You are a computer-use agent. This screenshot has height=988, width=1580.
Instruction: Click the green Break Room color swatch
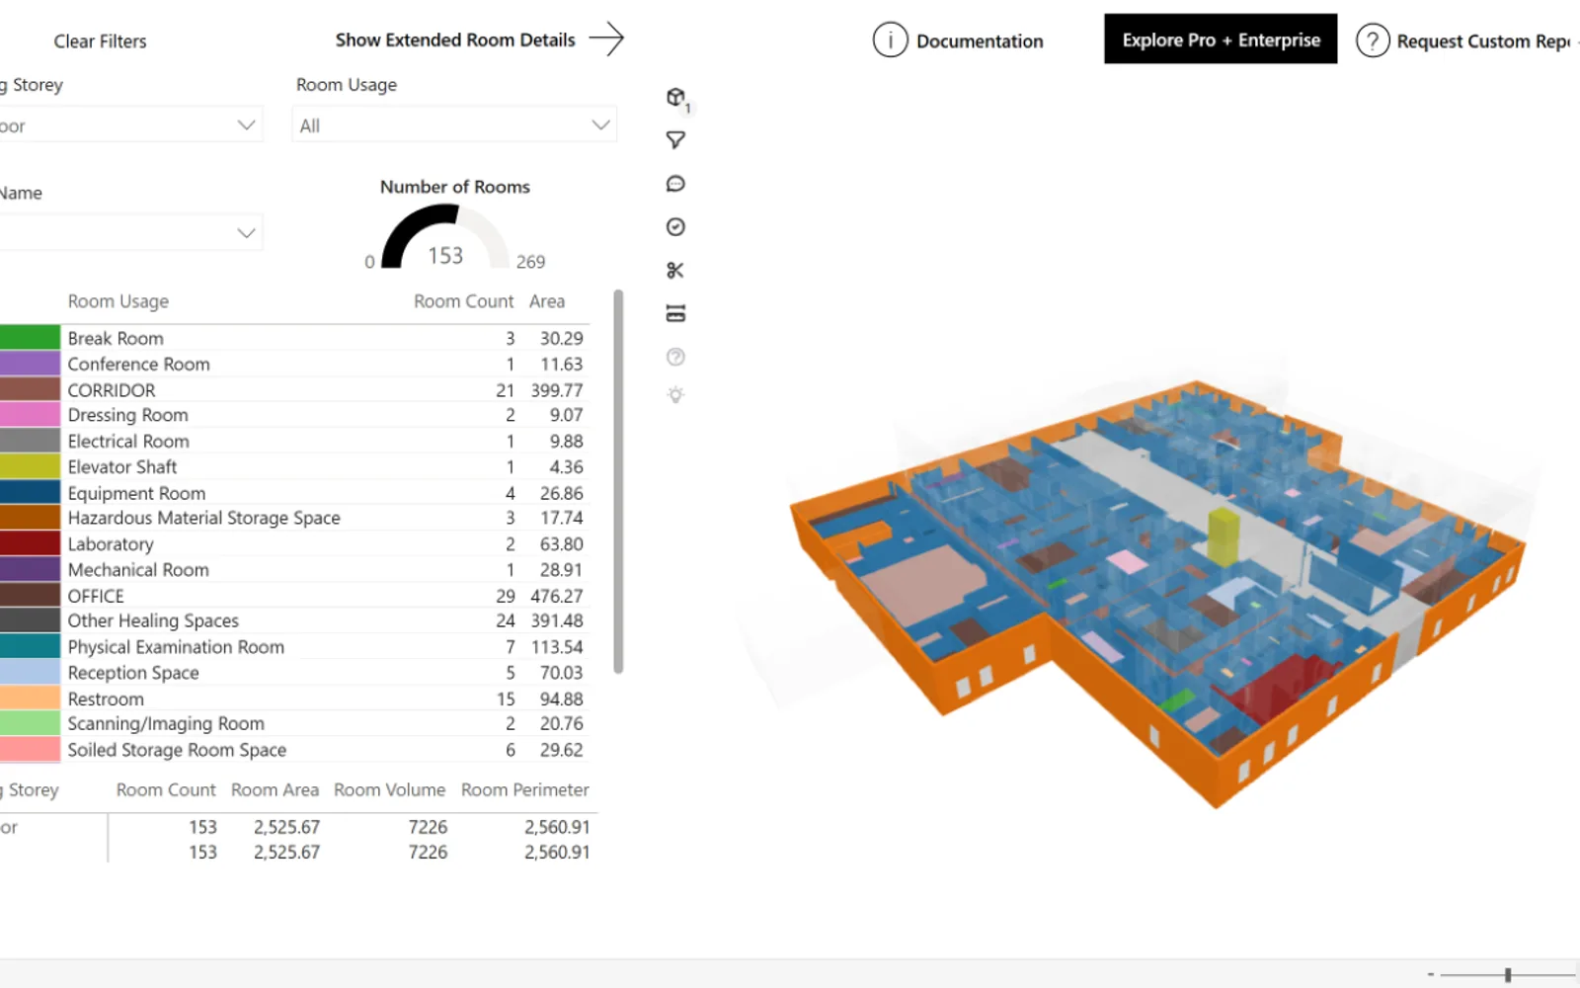[30, 338]
